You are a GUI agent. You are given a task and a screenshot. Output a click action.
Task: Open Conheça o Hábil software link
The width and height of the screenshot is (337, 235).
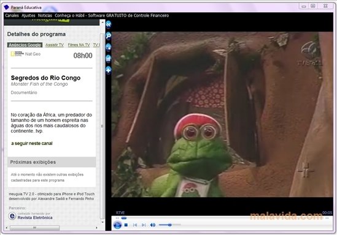[112, 15]
